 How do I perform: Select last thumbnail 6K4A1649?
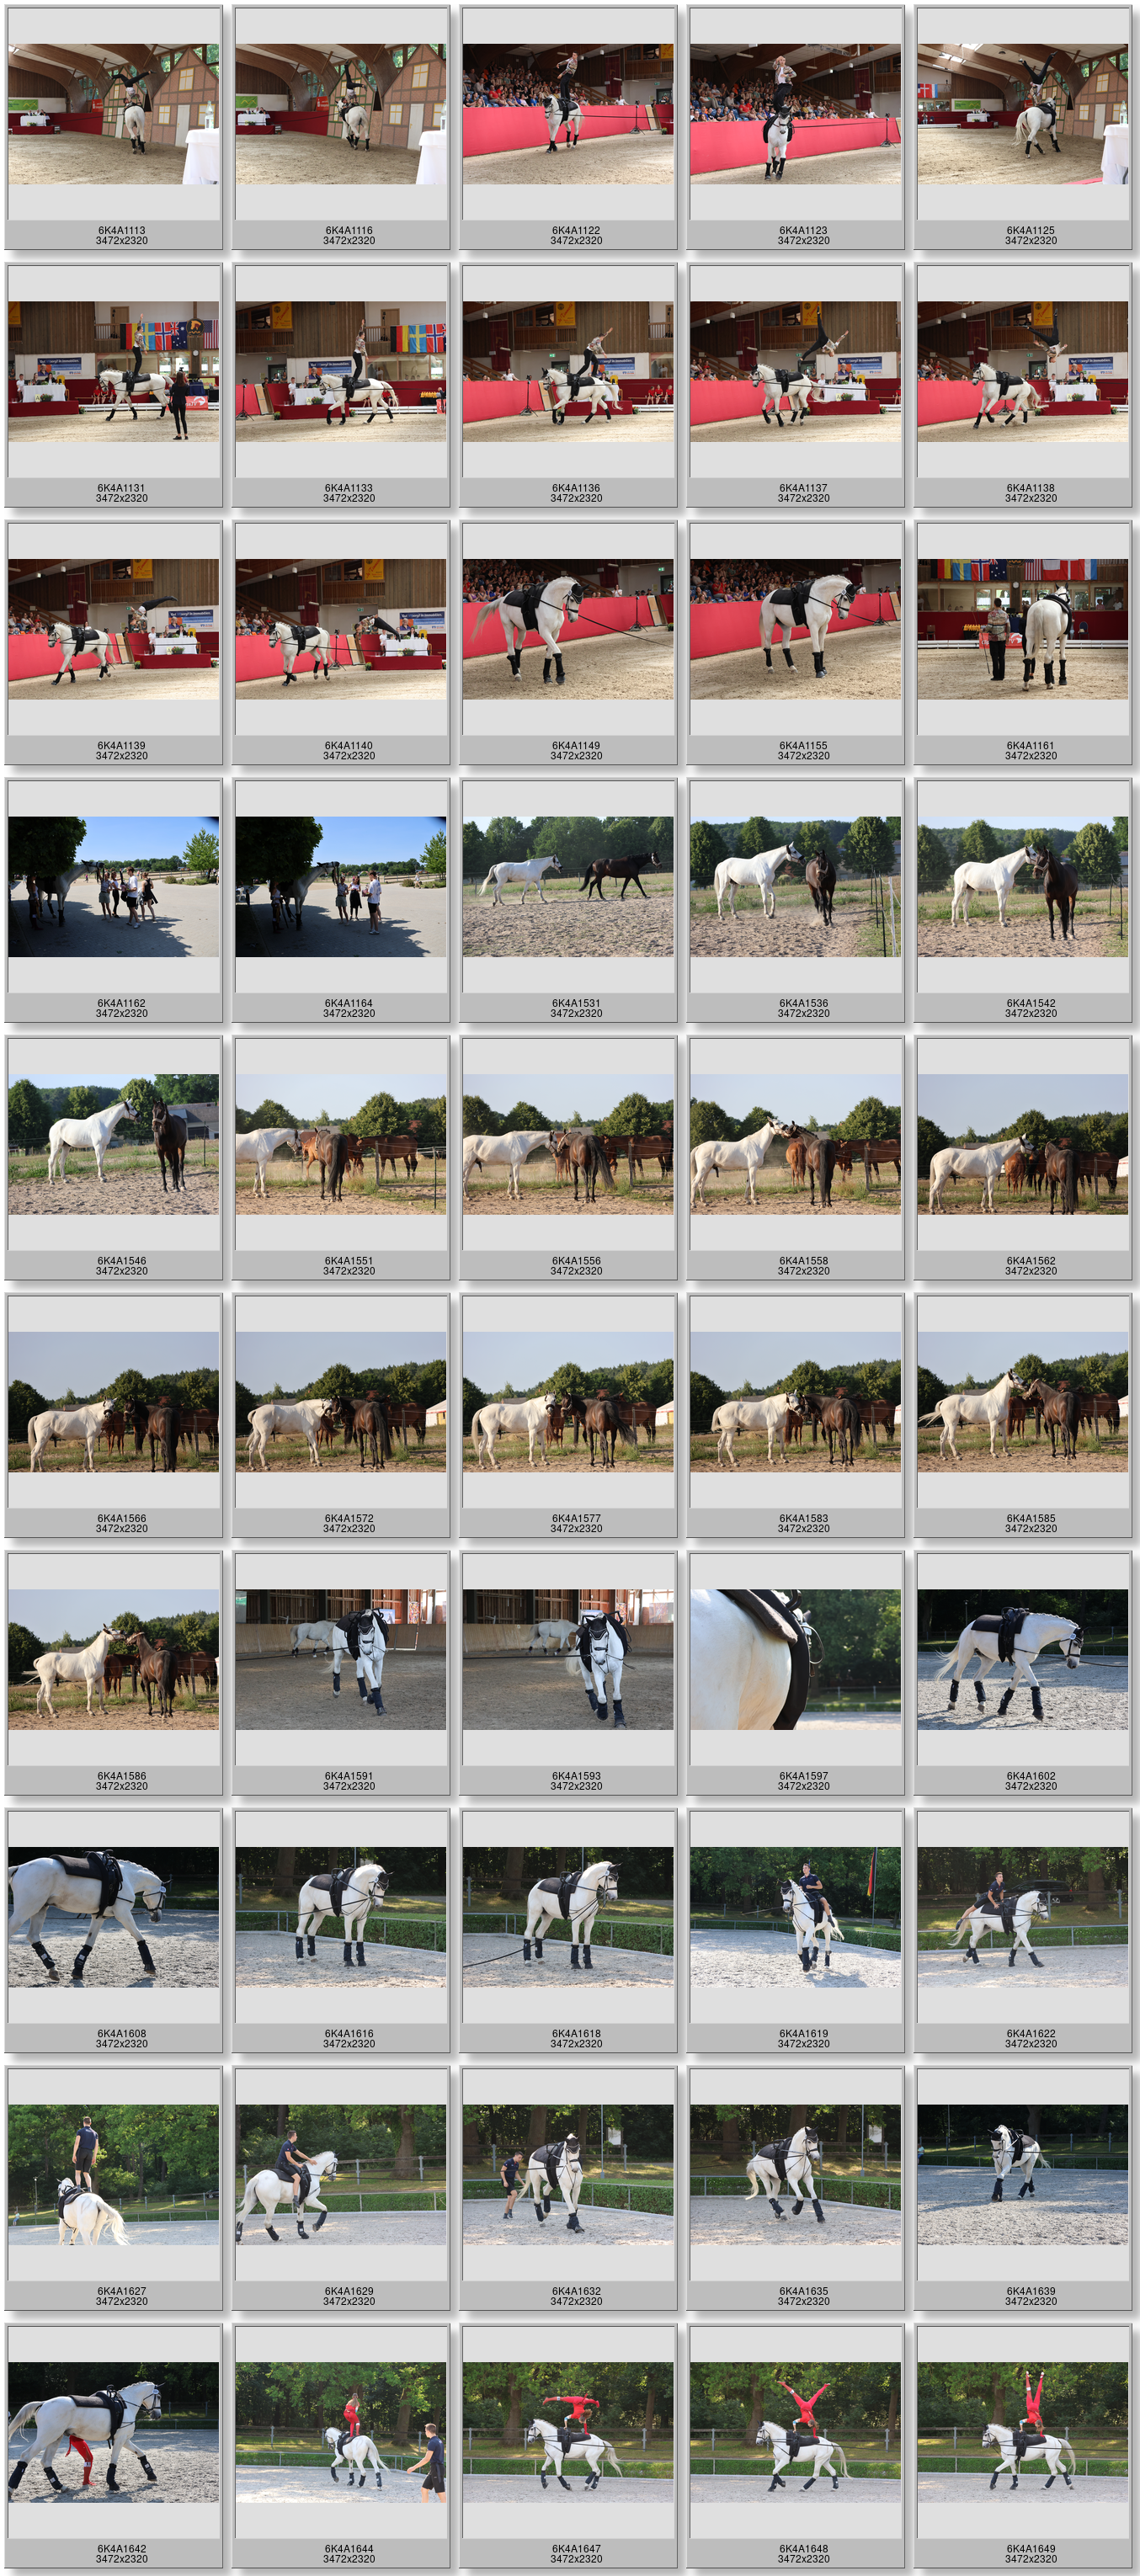pos(1023,2433)
